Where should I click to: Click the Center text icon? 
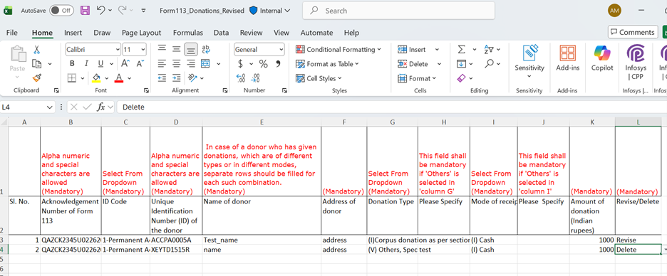click(177, 64)
